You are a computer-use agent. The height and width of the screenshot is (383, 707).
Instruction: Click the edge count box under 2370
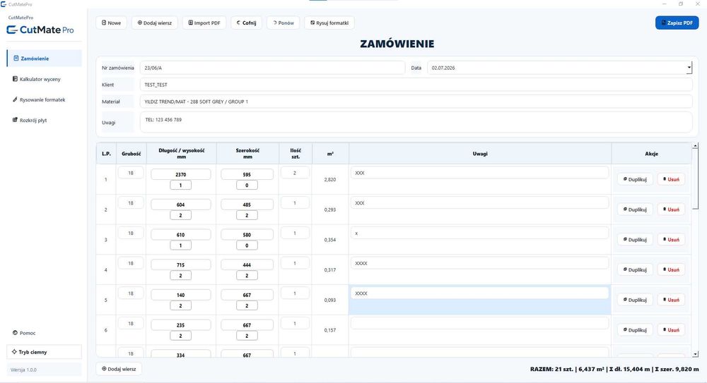181,185
